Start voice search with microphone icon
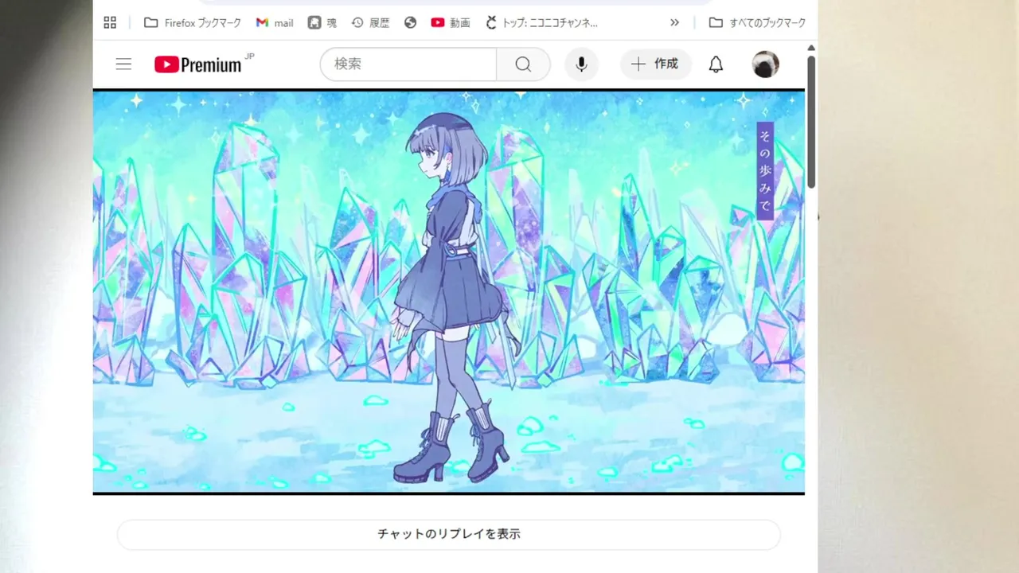The image size is (1019, 573). (581, 64)
